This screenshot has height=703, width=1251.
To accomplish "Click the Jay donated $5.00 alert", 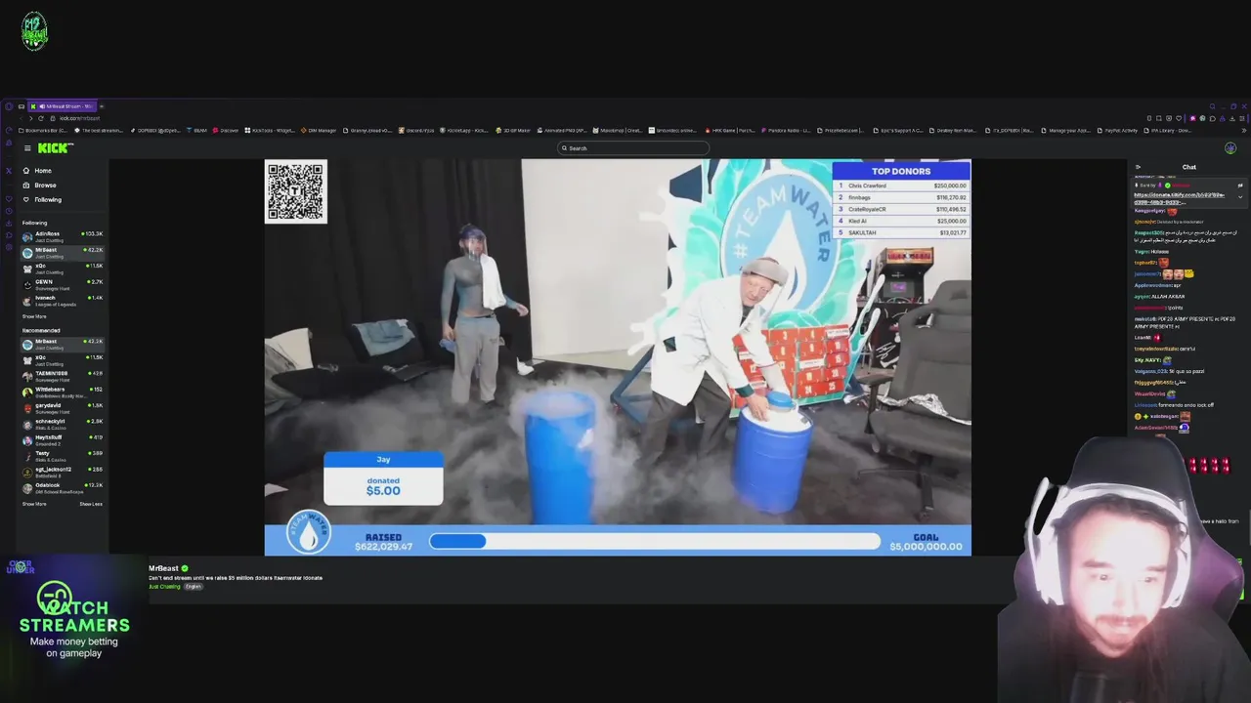I will (383, 478).
